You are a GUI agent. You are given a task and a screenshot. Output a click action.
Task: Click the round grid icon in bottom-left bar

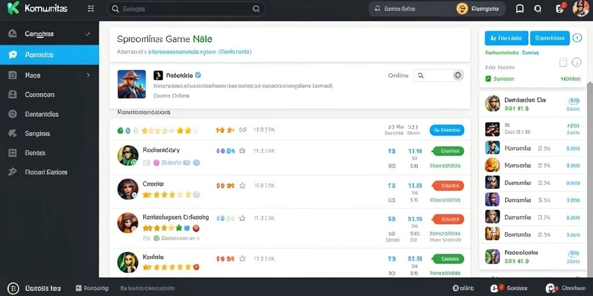click(x=13, y=288)
